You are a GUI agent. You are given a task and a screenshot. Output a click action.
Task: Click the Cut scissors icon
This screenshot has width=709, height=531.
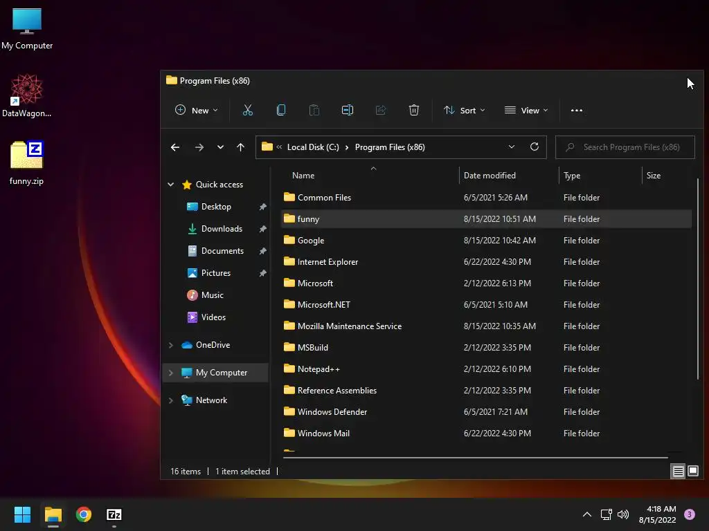coord(247,110)
